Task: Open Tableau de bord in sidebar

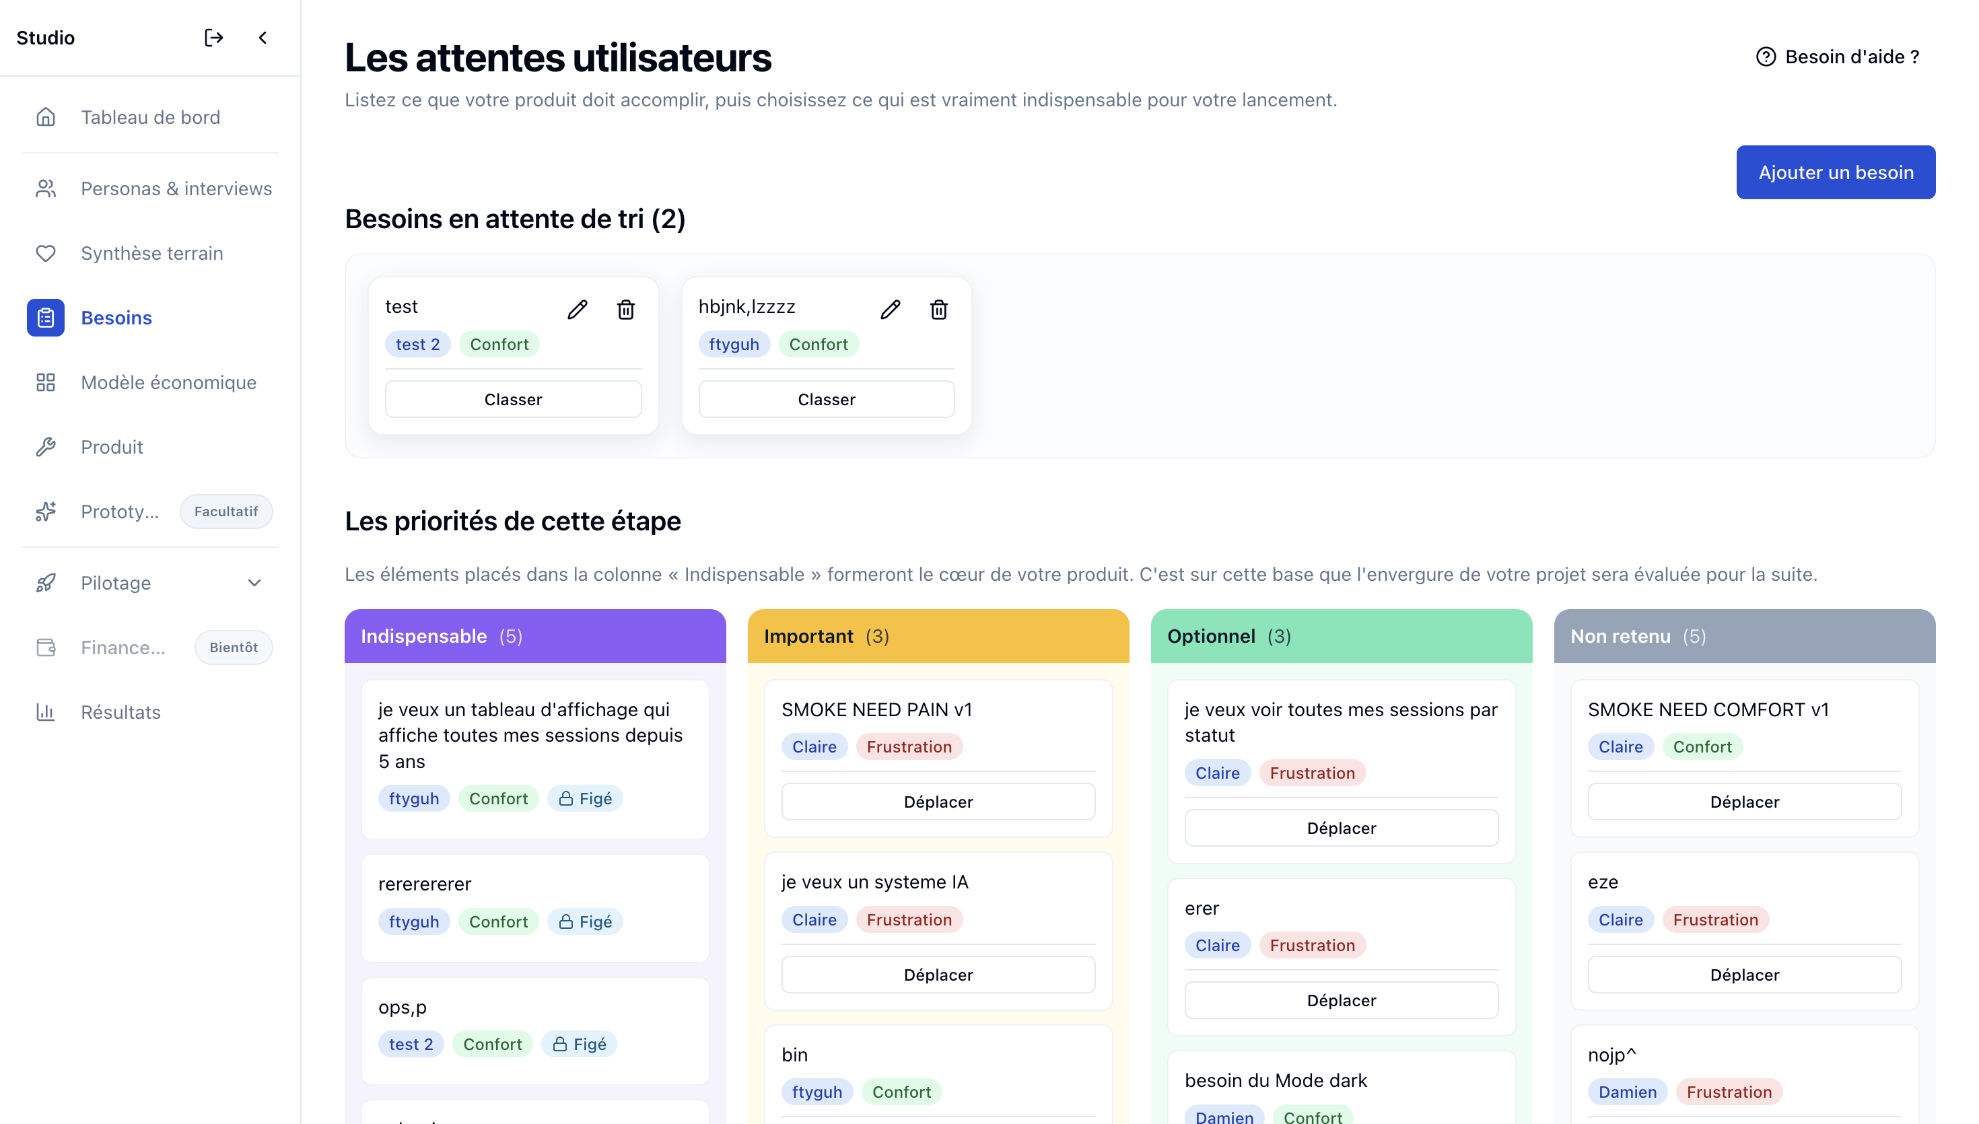Action: 151,116
